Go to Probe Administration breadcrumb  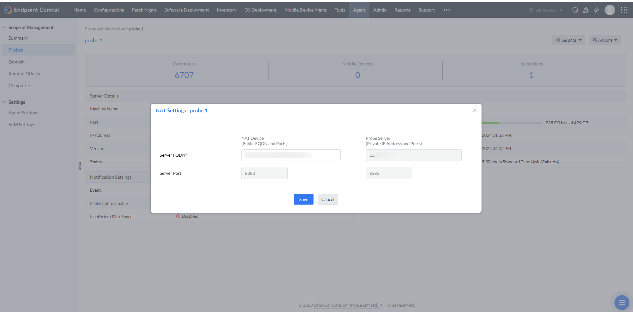(105, 29)
